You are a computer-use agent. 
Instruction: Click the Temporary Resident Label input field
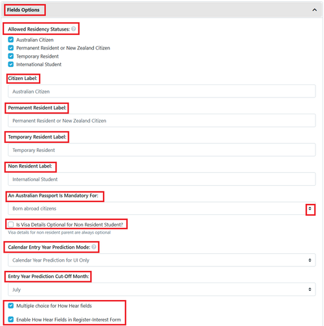point(161,150)
